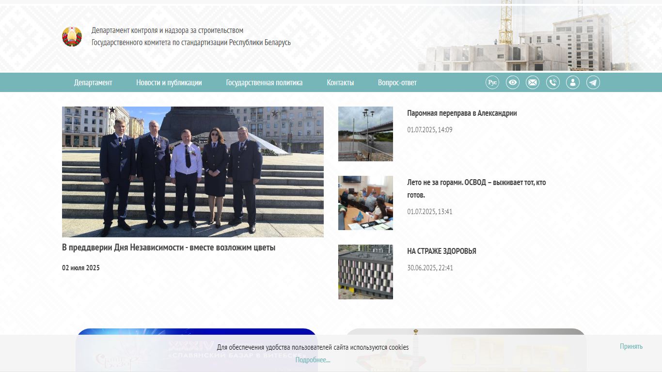662x372 pixels.
Task: Click the bridge ferry thumbnail
Action: click(365, 134)
